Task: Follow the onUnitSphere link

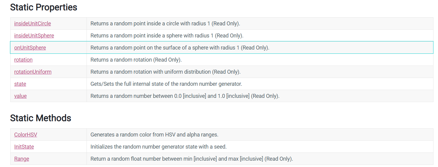Action: (x=30, y=47)
